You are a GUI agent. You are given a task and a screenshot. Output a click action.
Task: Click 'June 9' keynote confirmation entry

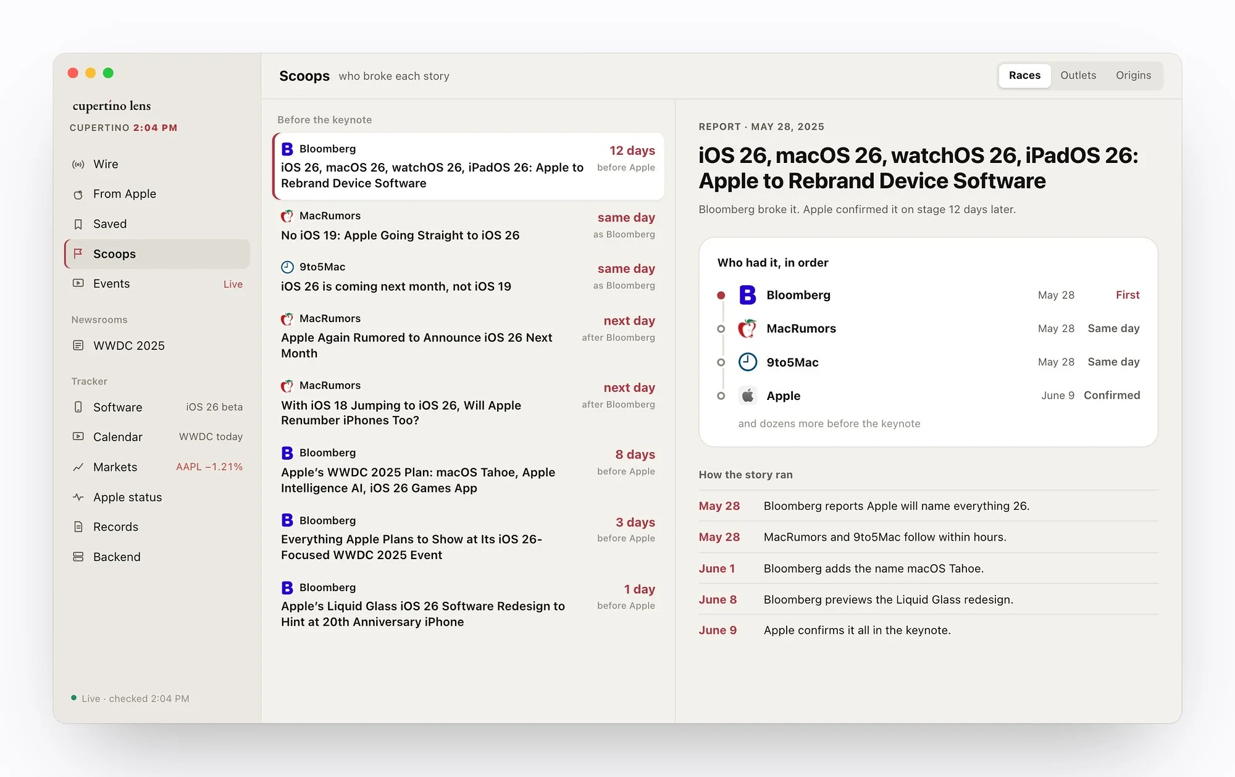(928, 630)
